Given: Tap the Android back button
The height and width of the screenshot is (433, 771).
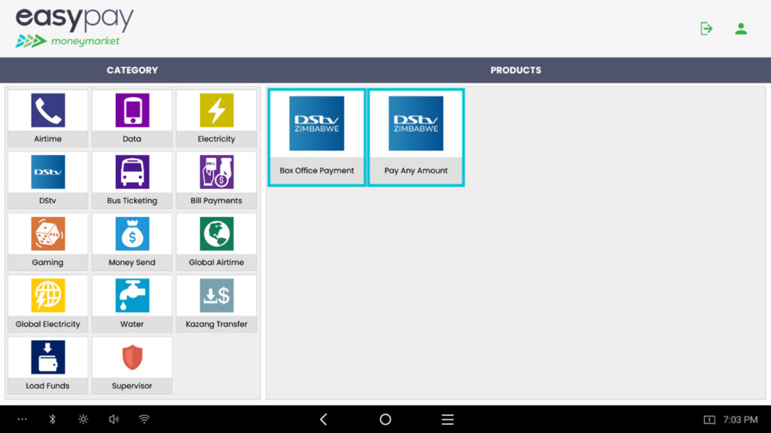Looking at the screenshot, I should coord(324,419).
